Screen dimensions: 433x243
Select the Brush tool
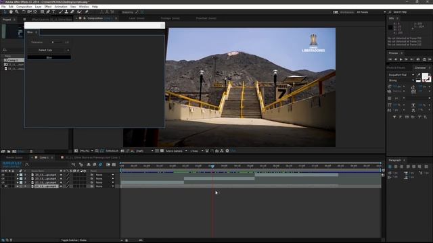coord(61,12)
